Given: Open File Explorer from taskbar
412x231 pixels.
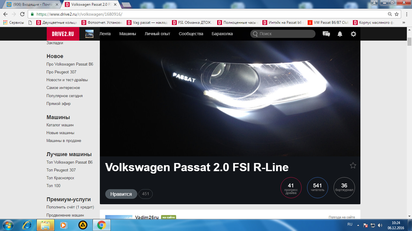Looking at the screenshot, I should click(x=45, y=225).
